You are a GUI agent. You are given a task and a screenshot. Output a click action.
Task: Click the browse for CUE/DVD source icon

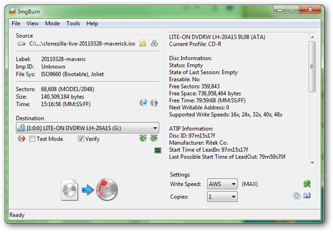click(154, 44)
